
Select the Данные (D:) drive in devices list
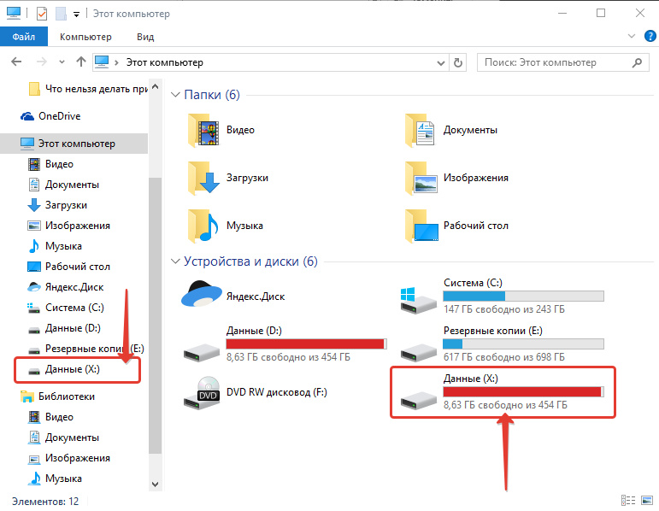pos(285,344)
